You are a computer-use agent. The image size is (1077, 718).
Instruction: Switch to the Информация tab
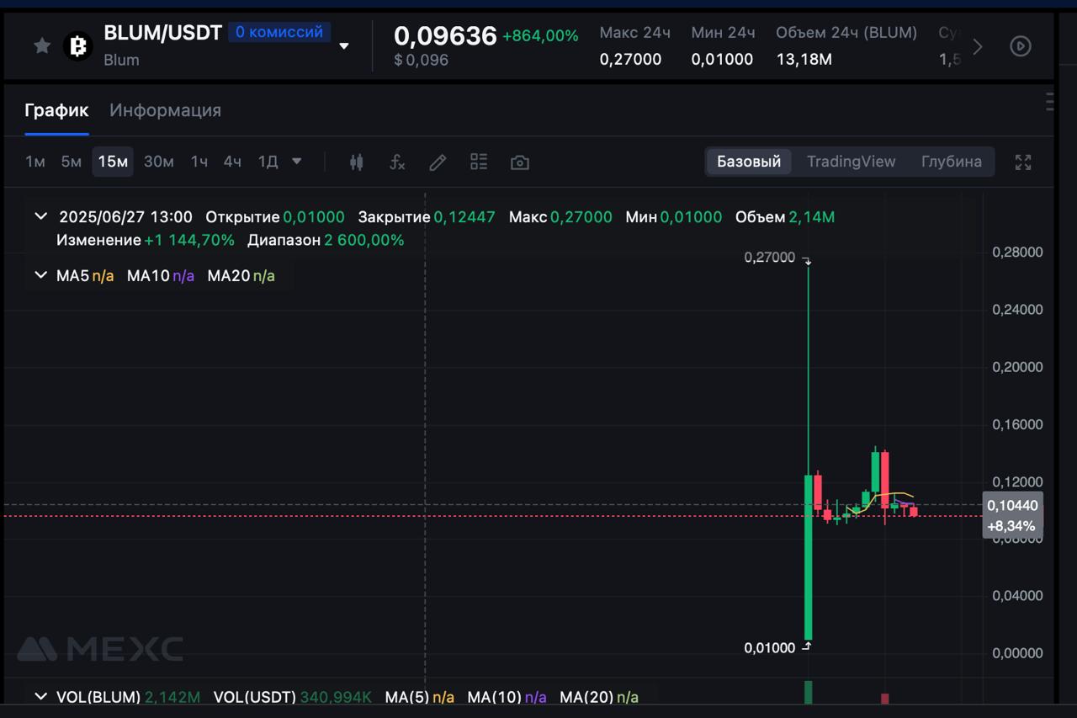coord(165,110)
